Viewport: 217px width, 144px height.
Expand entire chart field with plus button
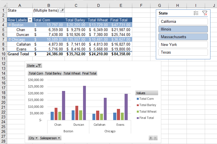click(x=151, y=138)
